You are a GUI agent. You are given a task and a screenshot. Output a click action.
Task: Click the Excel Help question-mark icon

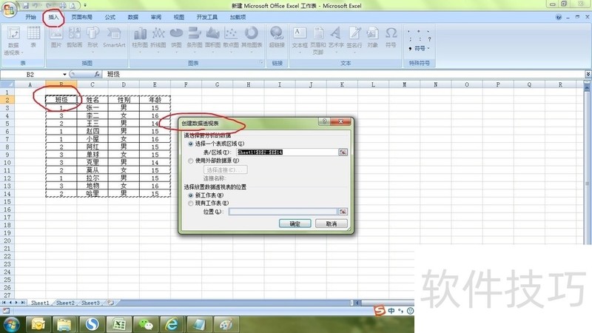(559, 17)
